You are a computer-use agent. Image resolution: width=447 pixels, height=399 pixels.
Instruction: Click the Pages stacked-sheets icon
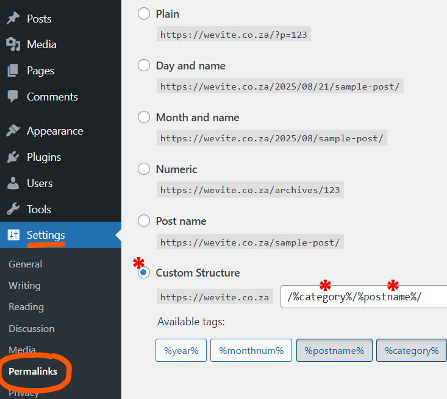[13, 70]
